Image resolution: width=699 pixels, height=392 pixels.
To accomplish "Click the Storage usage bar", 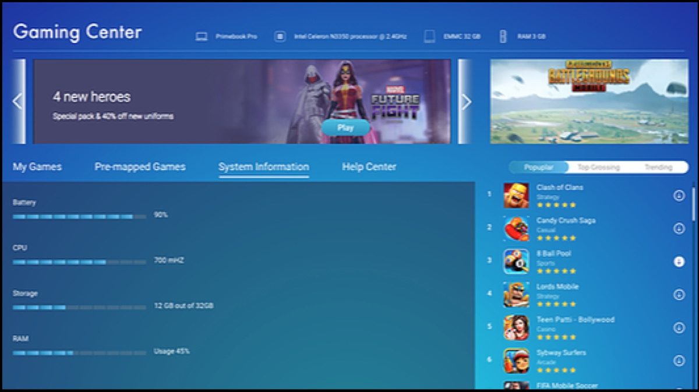I will [x=79, y=307].
